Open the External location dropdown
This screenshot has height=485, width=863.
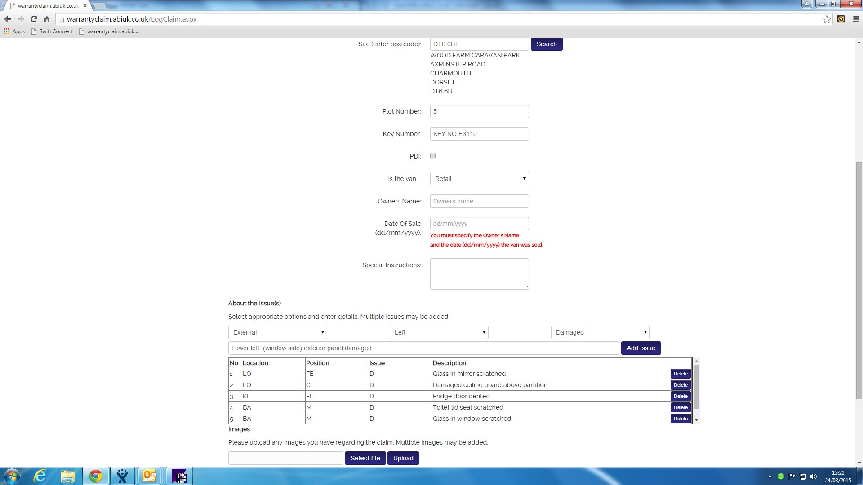click(277, 332)
